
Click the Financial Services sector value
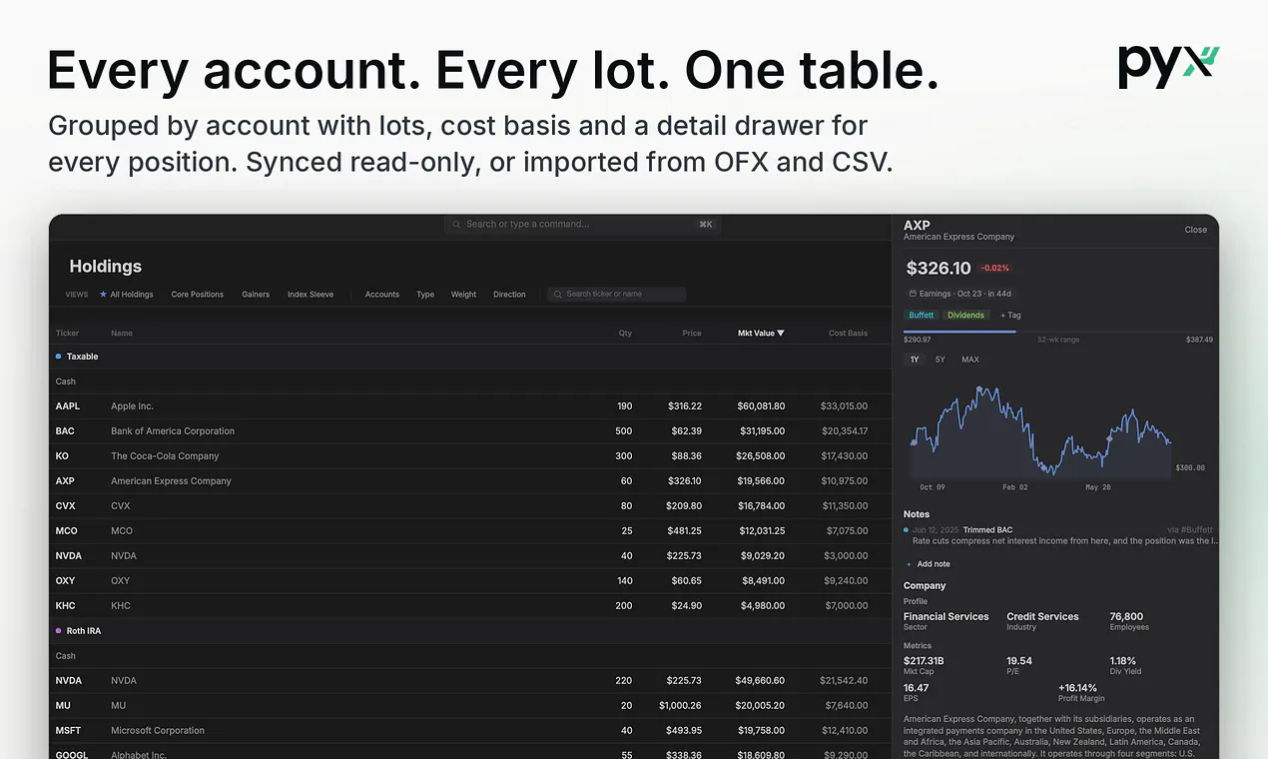[947, 617]
